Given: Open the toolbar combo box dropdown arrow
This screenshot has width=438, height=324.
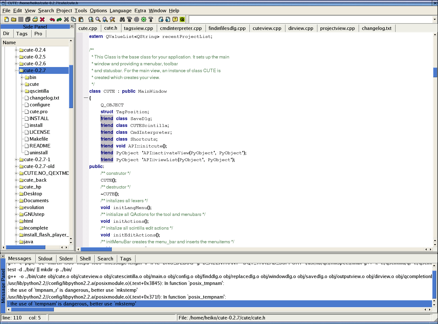Looking at the screenshot, I should coord(435,19).
